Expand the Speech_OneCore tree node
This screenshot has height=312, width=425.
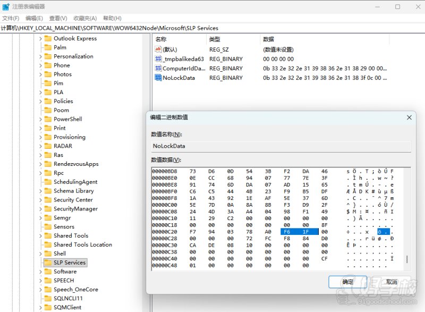point(40,290)
